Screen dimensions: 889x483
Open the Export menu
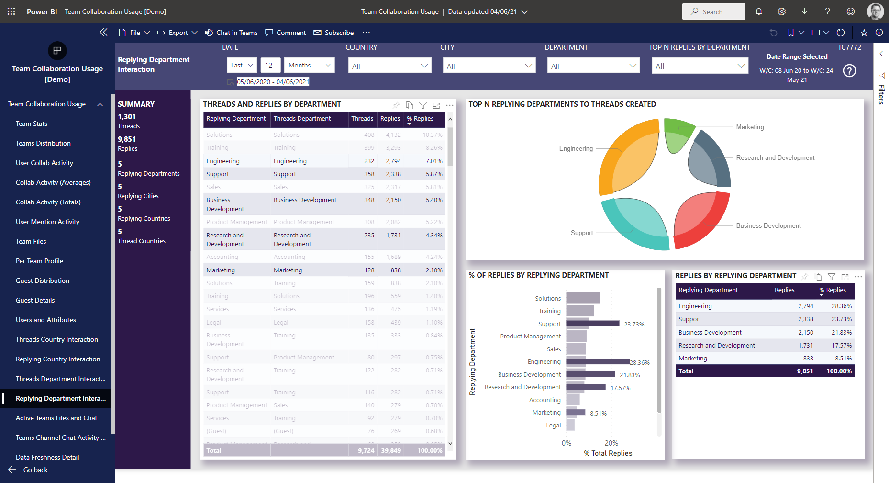pos(177,33)
